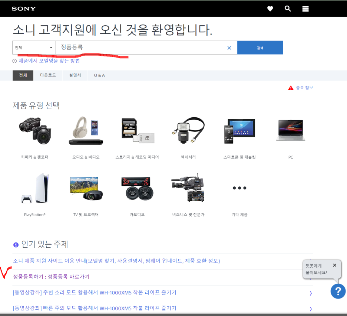347x316 pixels.
Task: Click the 액세서리 label
Action: click(188, 157)
